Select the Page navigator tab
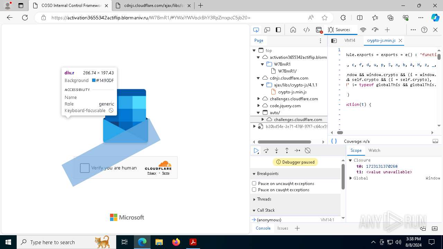 (259, 40)
